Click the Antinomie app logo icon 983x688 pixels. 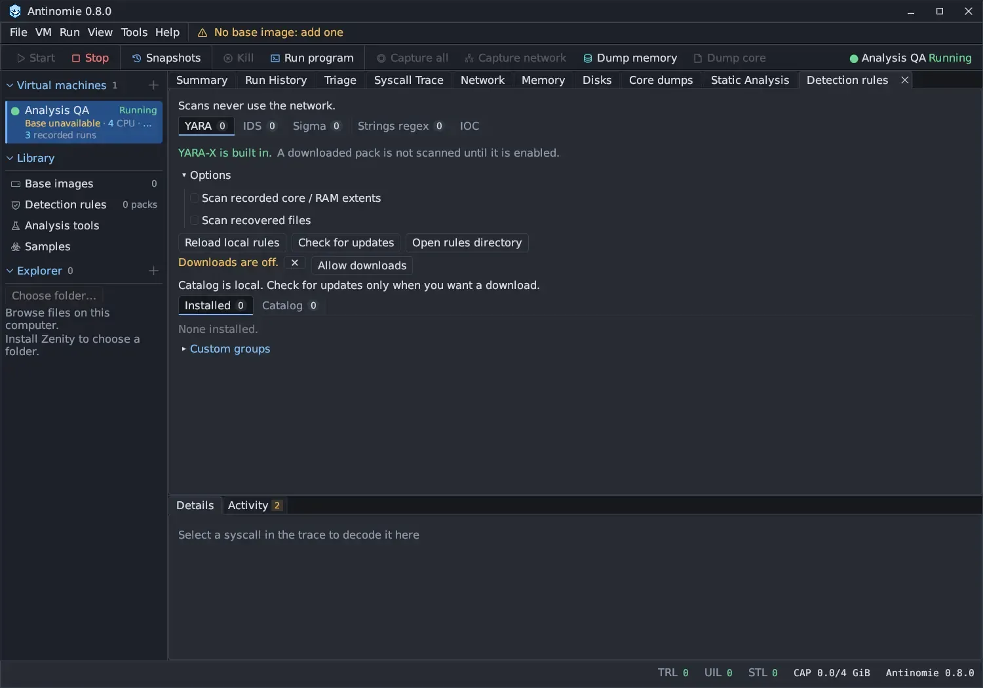[x=14, y=11]
